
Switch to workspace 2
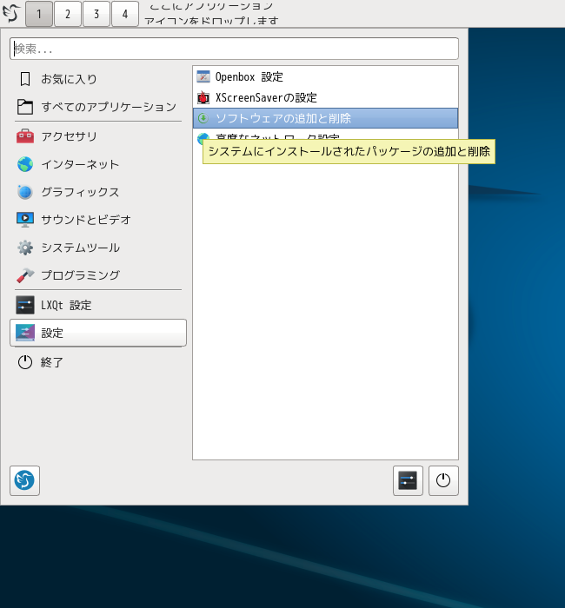click(68, 14)
